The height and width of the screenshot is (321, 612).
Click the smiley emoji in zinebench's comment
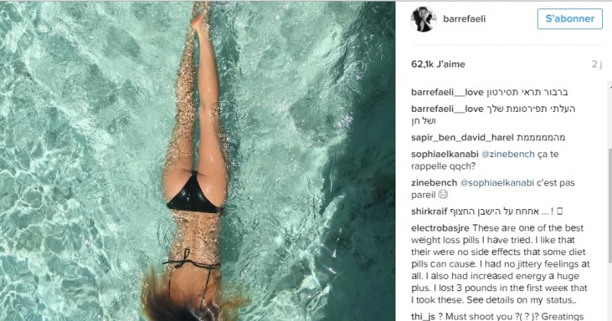pos(443,195)
